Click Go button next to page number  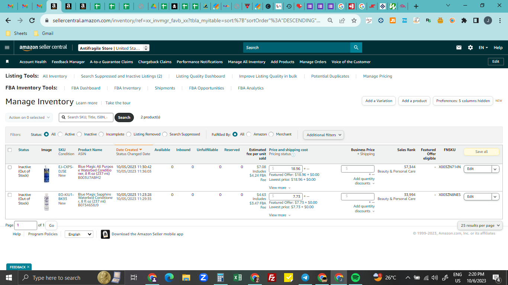[x=51, y=225]
